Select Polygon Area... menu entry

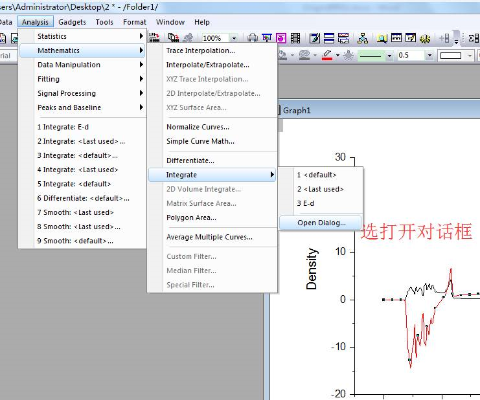tap(191, 217)
